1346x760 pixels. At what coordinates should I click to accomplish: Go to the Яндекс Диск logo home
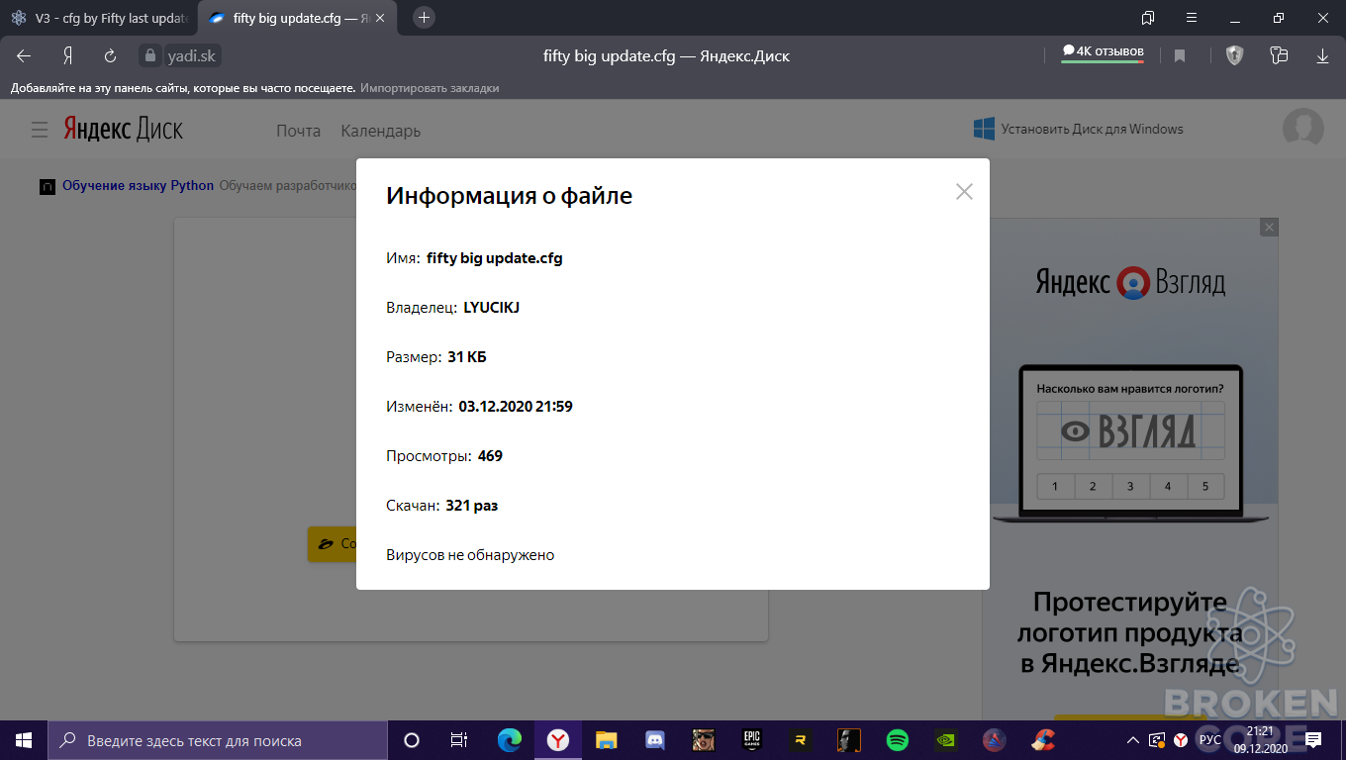pos(124,130)
